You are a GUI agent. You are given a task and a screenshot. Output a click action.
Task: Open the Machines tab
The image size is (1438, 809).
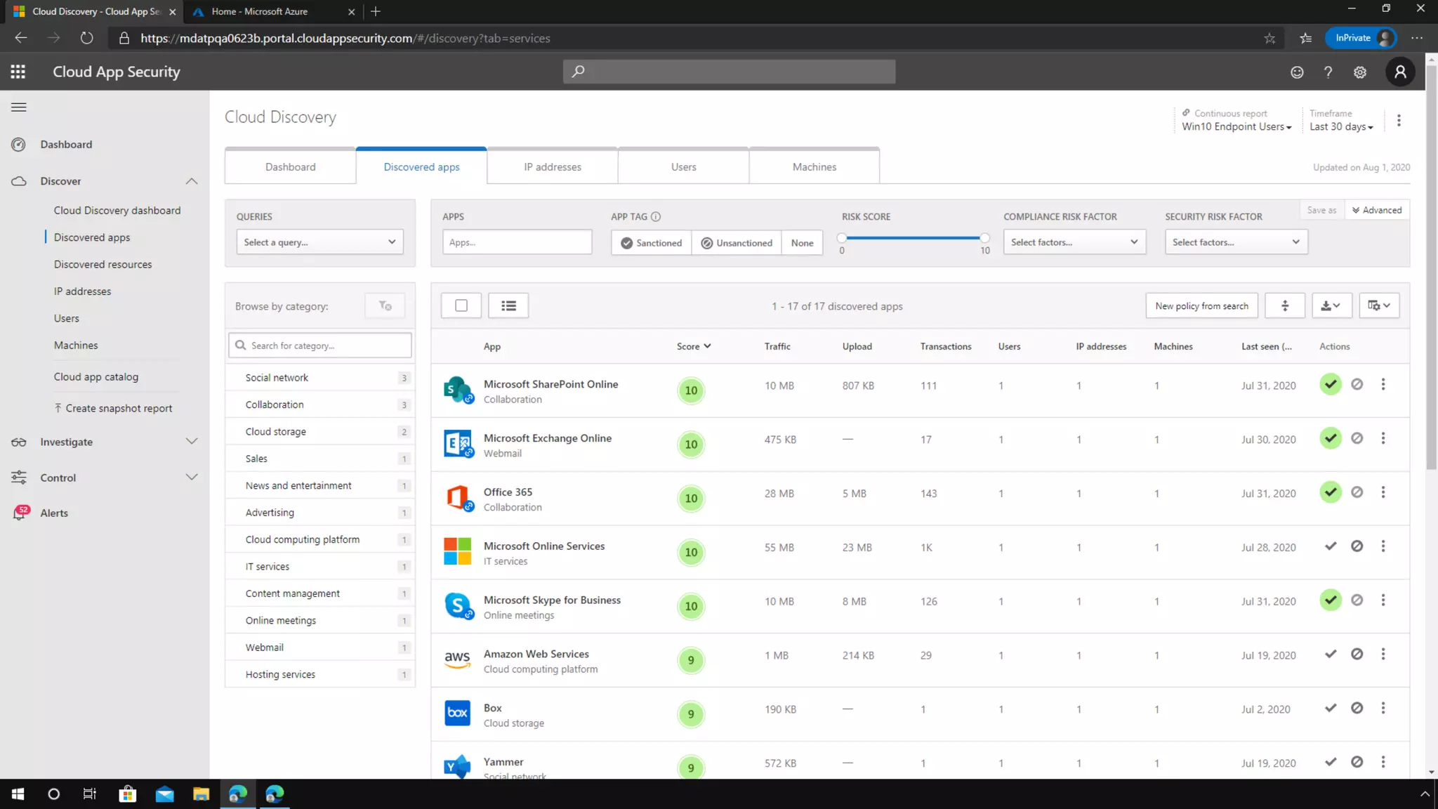tap(814, 167)
